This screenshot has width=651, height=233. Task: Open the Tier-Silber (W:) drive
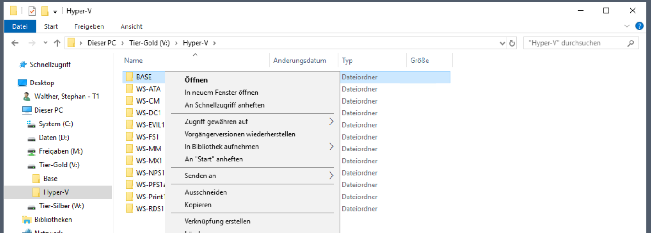pyautogui.click(x=61, y=206)
